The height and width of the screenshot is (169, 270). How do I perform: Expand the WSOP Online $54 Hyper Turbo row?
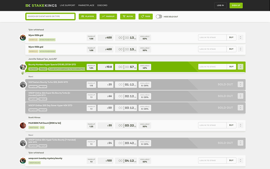[240, 143]
